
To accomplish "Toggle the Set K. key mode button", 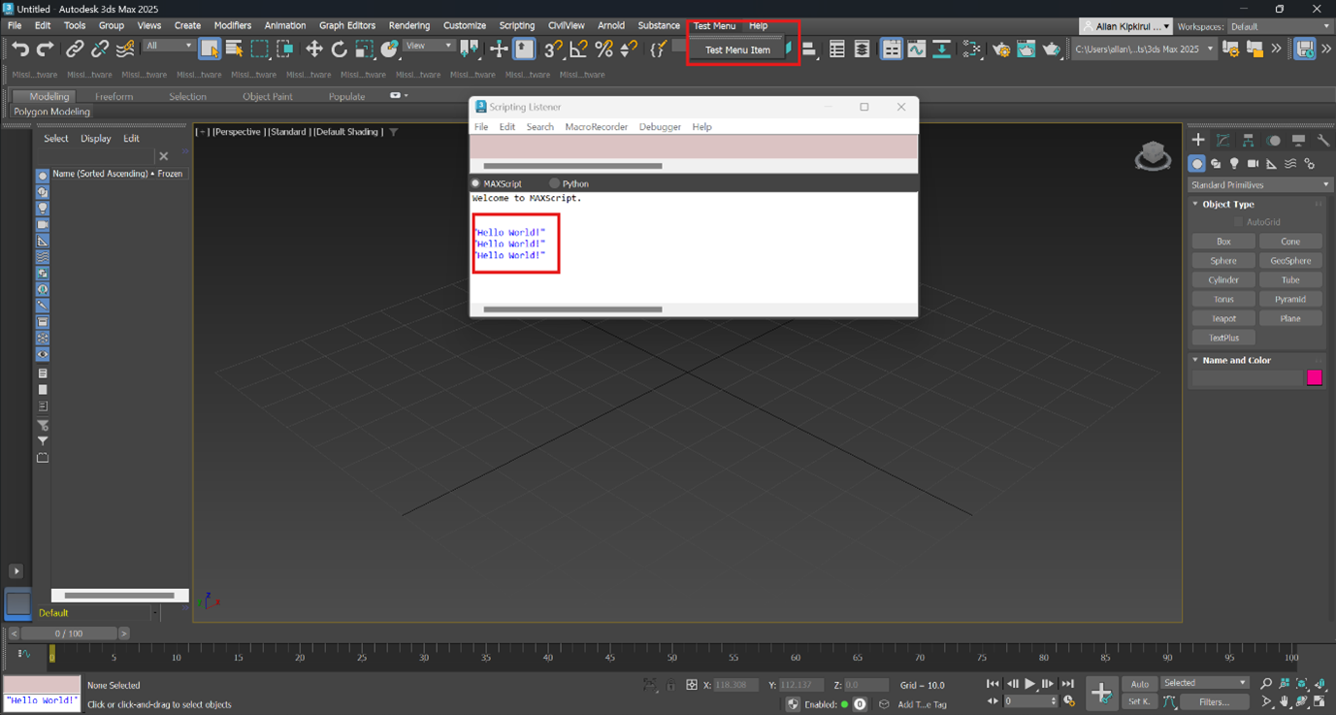I will (1140, 701).
